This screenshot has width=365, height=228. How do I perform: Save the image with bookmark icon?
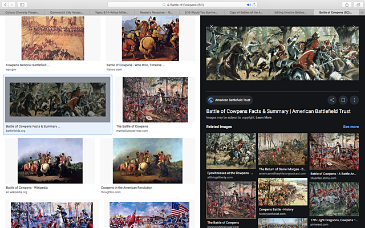coord(343,100)
